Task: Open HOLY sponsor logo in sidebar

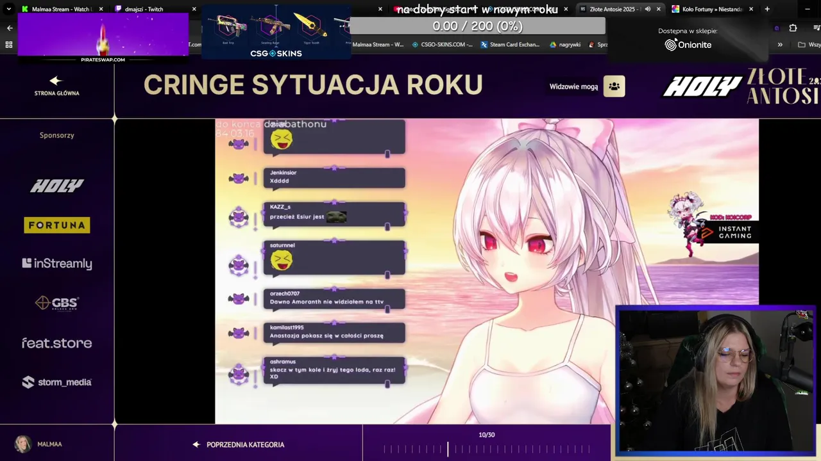Action: pyautogui.click(x=57, y=186)
